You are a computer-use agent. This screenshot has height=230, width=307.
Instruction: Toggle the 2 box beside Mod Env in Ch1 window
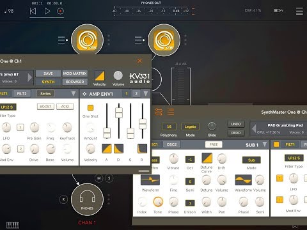[x=20, y=149]
